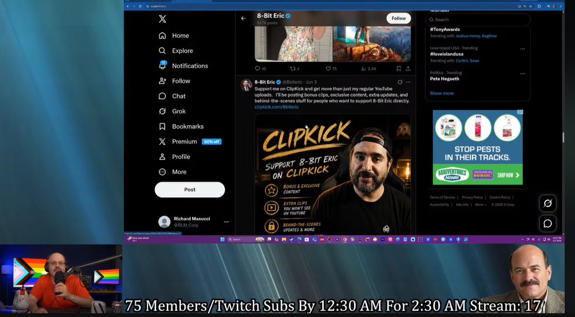Viewport: 575px width, 317px height.
Task: Open the More sidebar menu
Action: (172, 172)
